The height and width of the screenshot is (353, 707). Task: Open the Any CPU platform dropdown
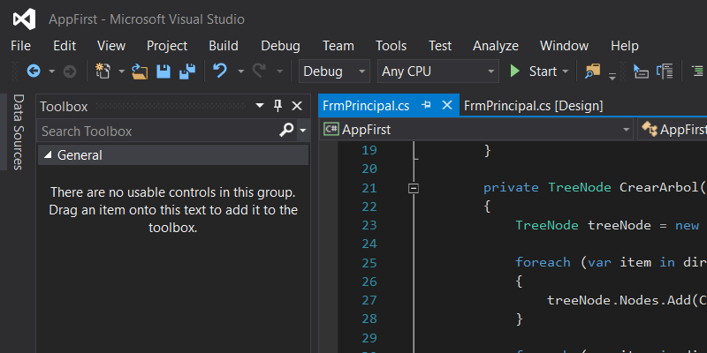[437, 71]
